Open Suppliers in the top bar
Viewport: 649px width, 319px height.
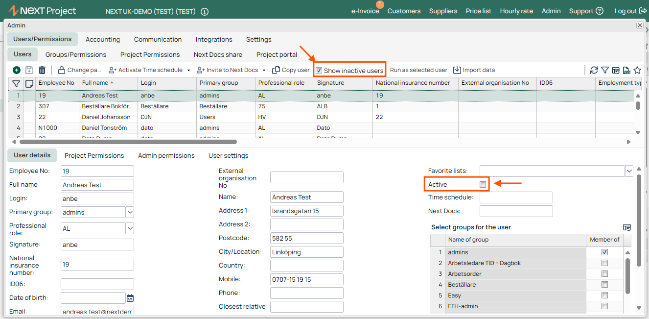[443, 11]
